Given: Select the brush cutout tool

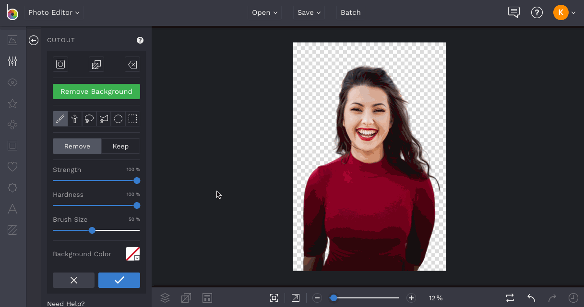Looking at the screenshot, I should pyautogui.click(x=60, y=119).
